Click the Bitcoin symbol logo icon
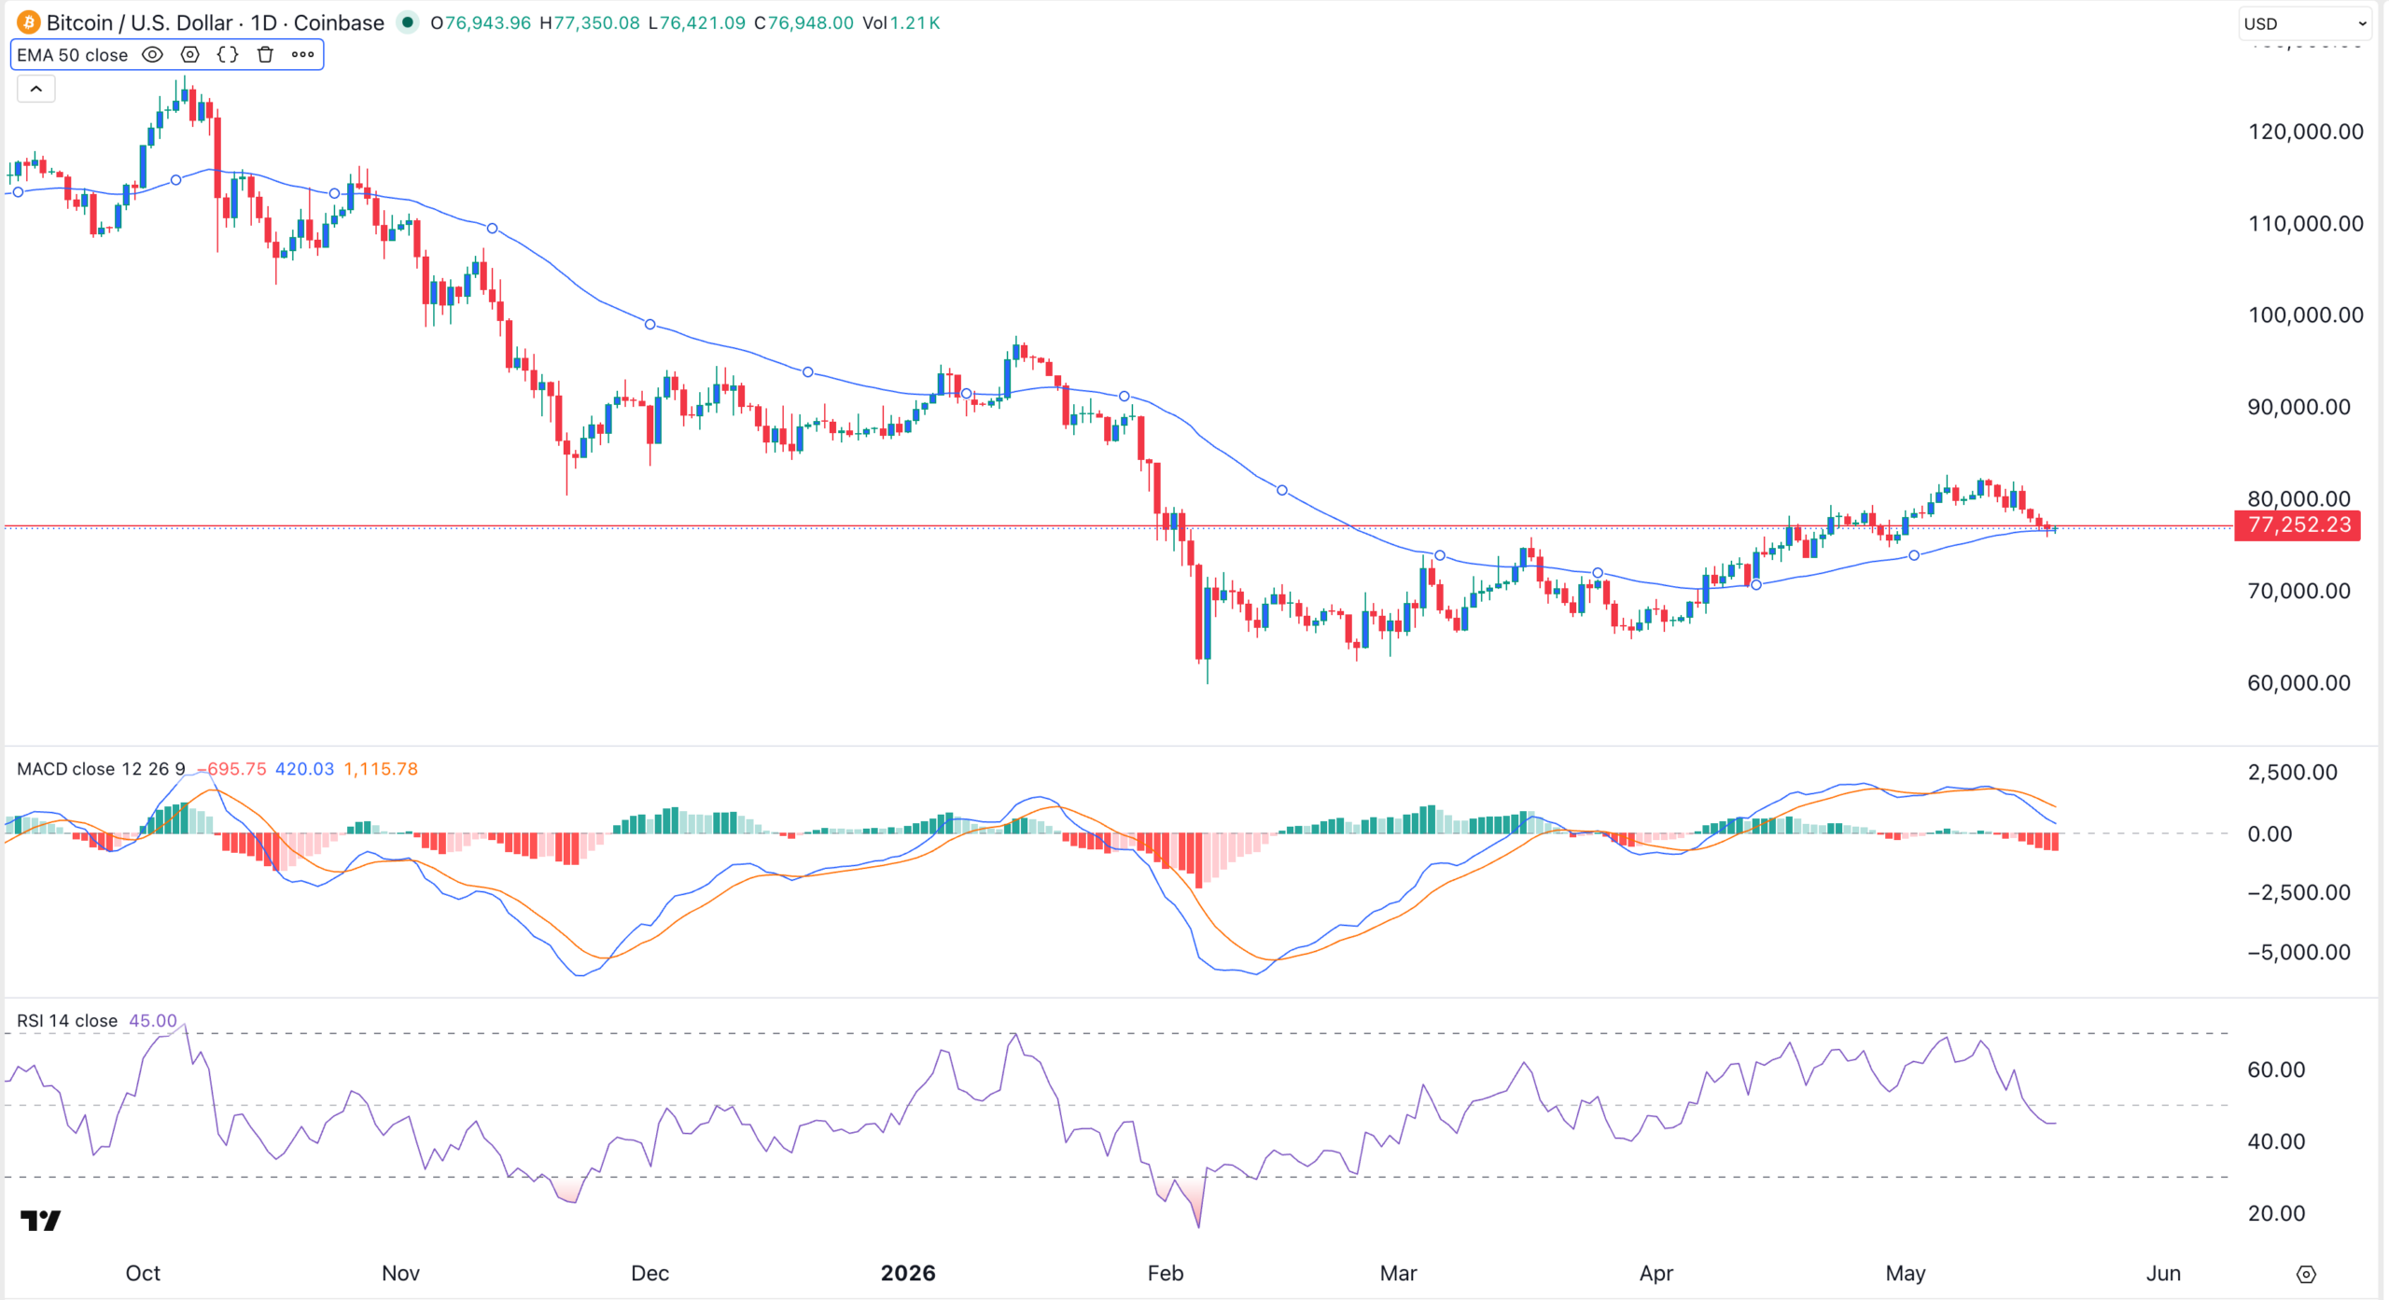Screen dimensions: 2389x1300 click(x=28, y=22)
